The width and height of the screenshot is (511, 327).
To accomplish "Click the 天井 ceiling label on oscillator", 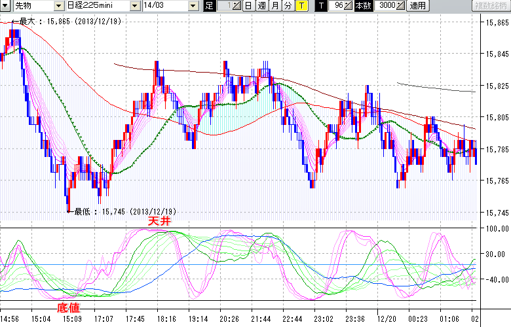I will tap(159, 222).
